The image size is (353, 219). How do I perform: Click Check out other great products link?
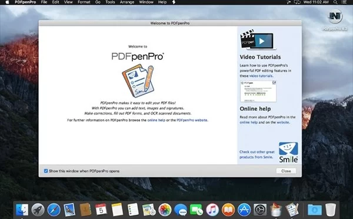pos(257,154)
